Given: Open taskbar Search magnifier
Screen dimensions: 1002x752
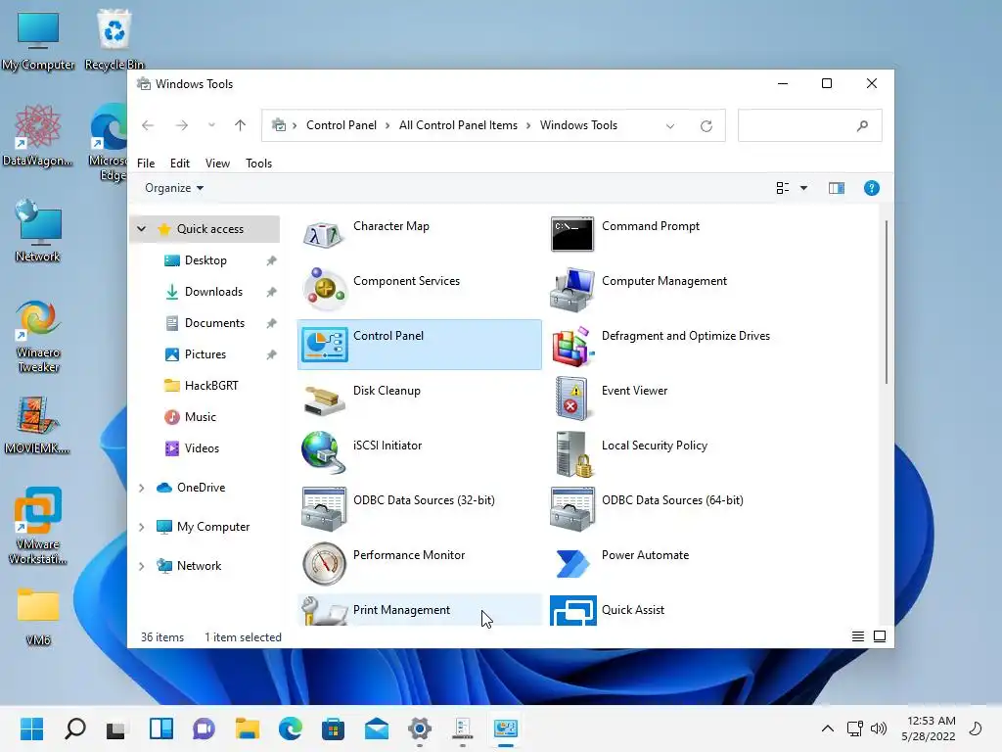Looking at the screenshot, I should [75, 728].
